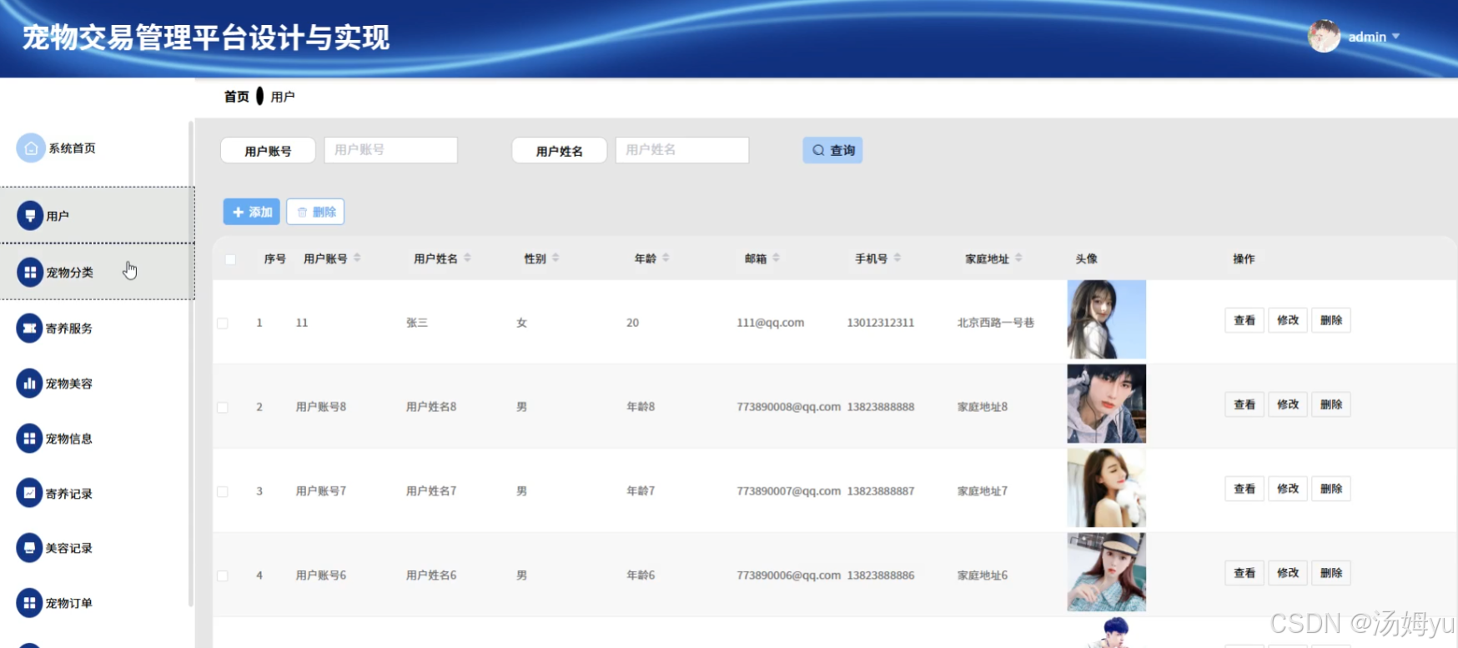This screenshot has width=1458, height=648.
Task: Click the 首页 breadcrumb link
Action: (236, 97)
